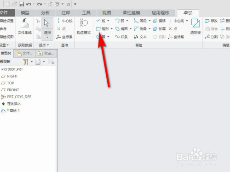
Task: Open 草绘设置 (Sketch Setup)
Action: [7, 21]
